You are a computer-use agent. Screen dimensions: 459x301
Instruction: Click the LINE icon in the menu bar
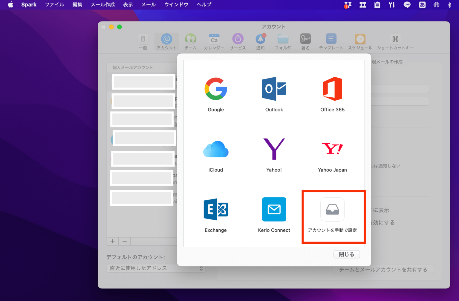[x=407, y=4]
